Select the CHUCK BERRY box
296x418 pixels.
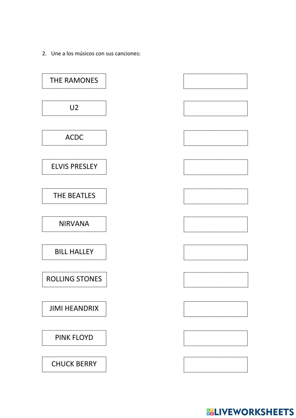click(x=74, y=364)
